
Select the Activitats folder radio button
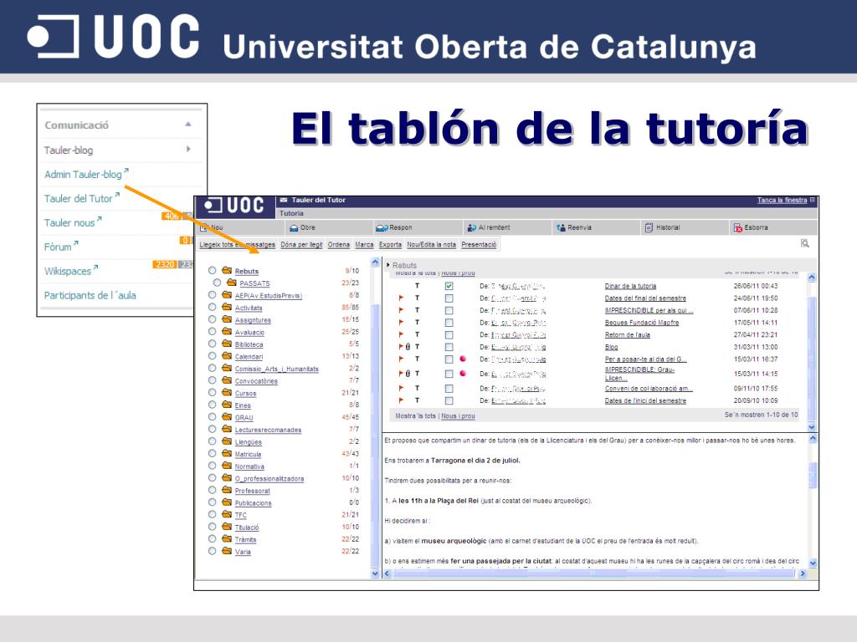(212, 307)
